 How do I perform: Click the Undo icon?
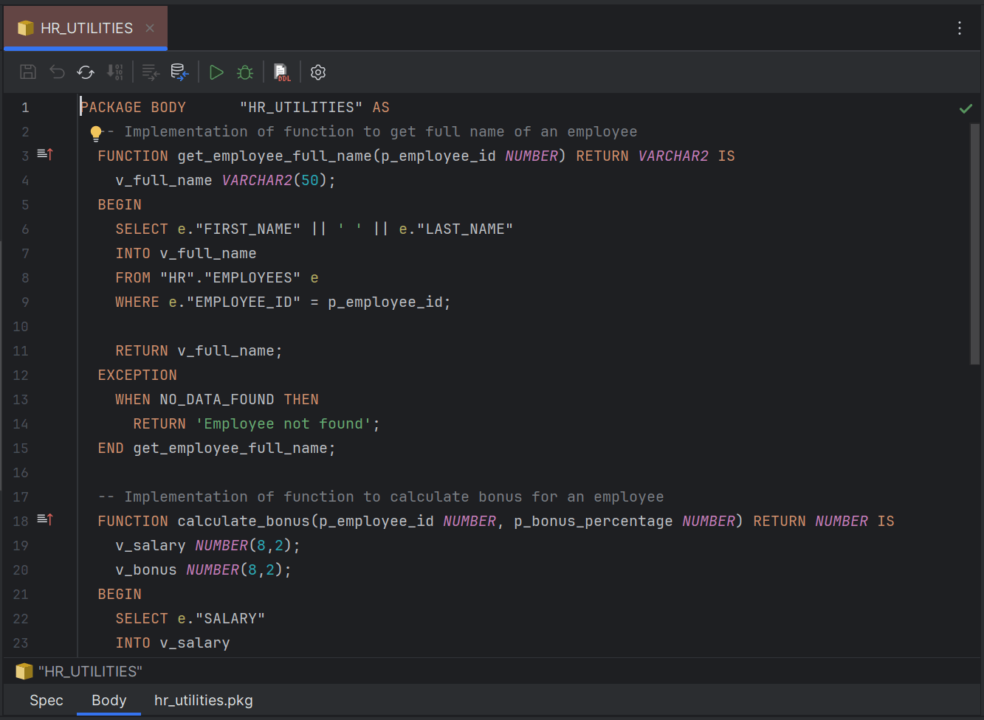tap(56, 72)
